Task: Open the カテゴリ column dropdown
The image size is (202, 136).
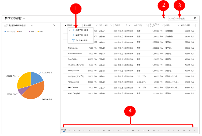Action: click(x=147, y=25)
